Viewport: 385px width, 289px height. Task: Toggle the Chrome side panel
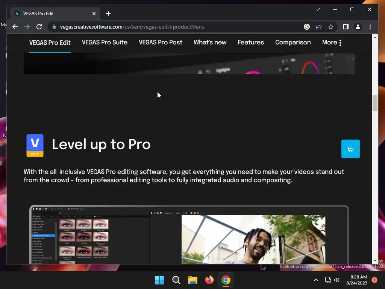(346, 27)
